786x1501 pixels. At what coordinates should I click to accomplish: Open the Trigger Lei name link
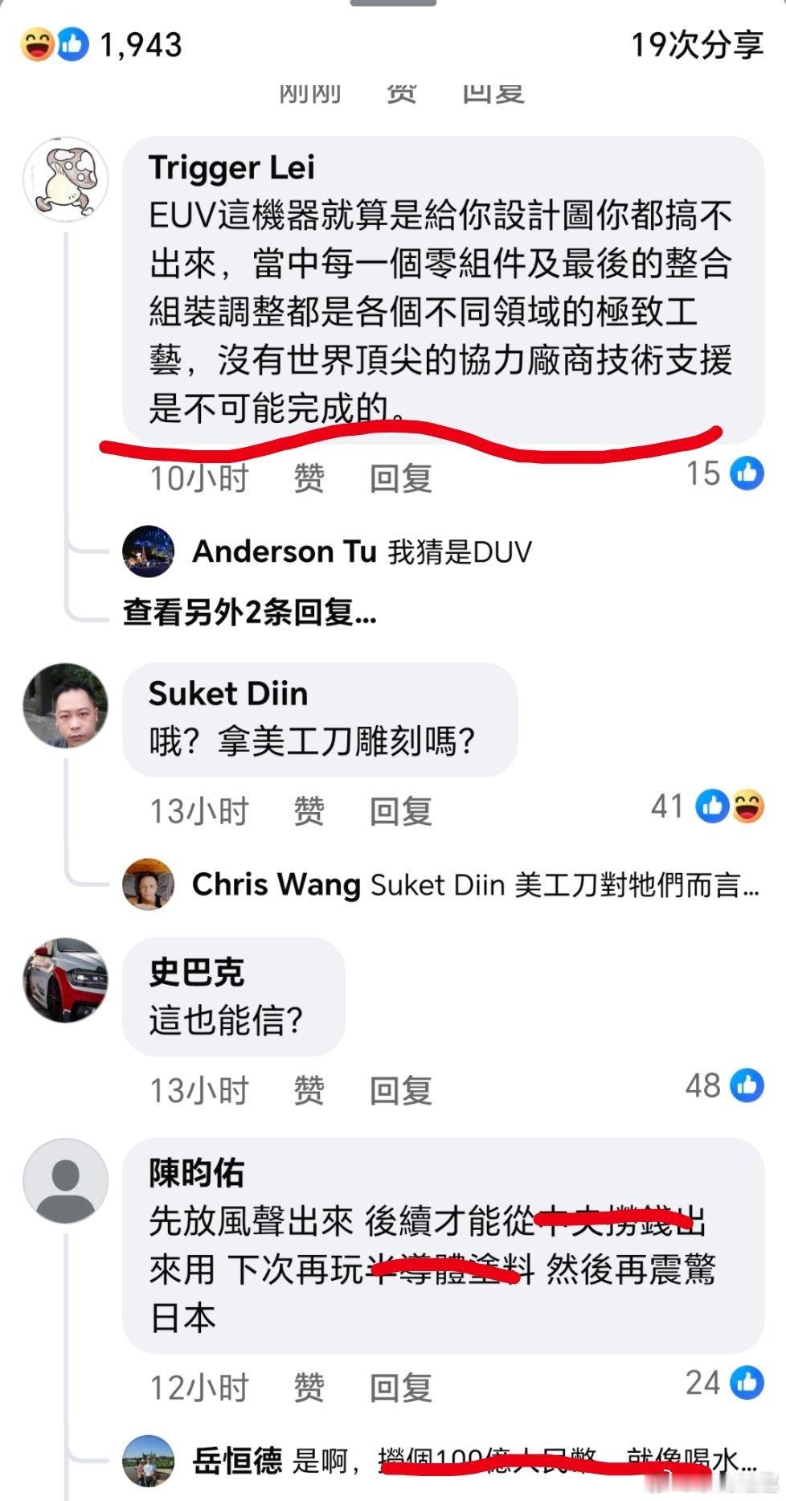[x=231, y=167]
